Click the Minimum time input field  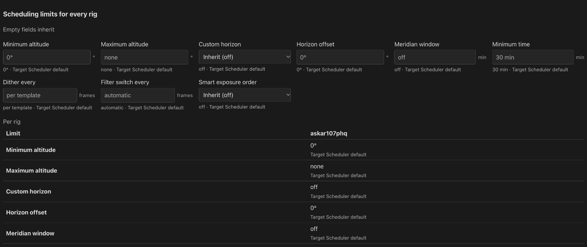click(533, 57)
